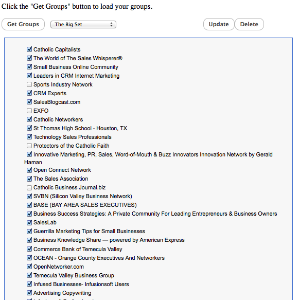This screenshot has width=299, height=300.
Task: Uncheck the SalesBlogcast.com checkbox
Action: tap(29, 102)
